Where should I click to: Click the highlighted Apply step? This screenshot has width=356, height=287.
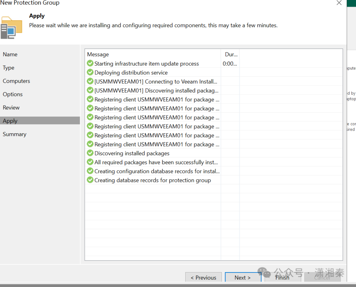coord(10,120)
